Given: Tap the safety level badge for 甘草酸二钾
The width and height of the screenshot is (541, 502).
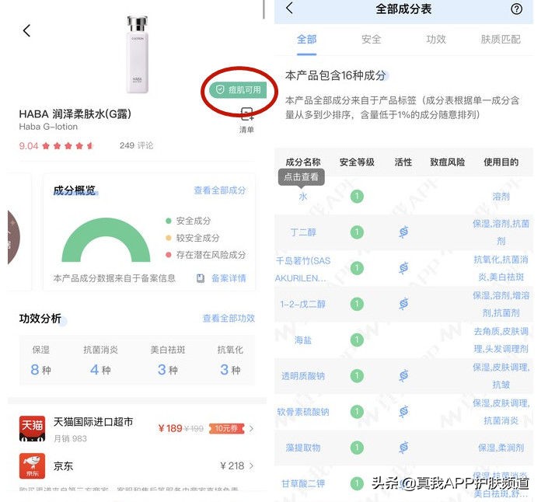Looking at the screenshot, I should (357, 483).
